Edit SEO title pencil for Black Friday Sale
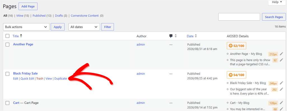This screenshot has height=111, width=287. pos(281,83)
